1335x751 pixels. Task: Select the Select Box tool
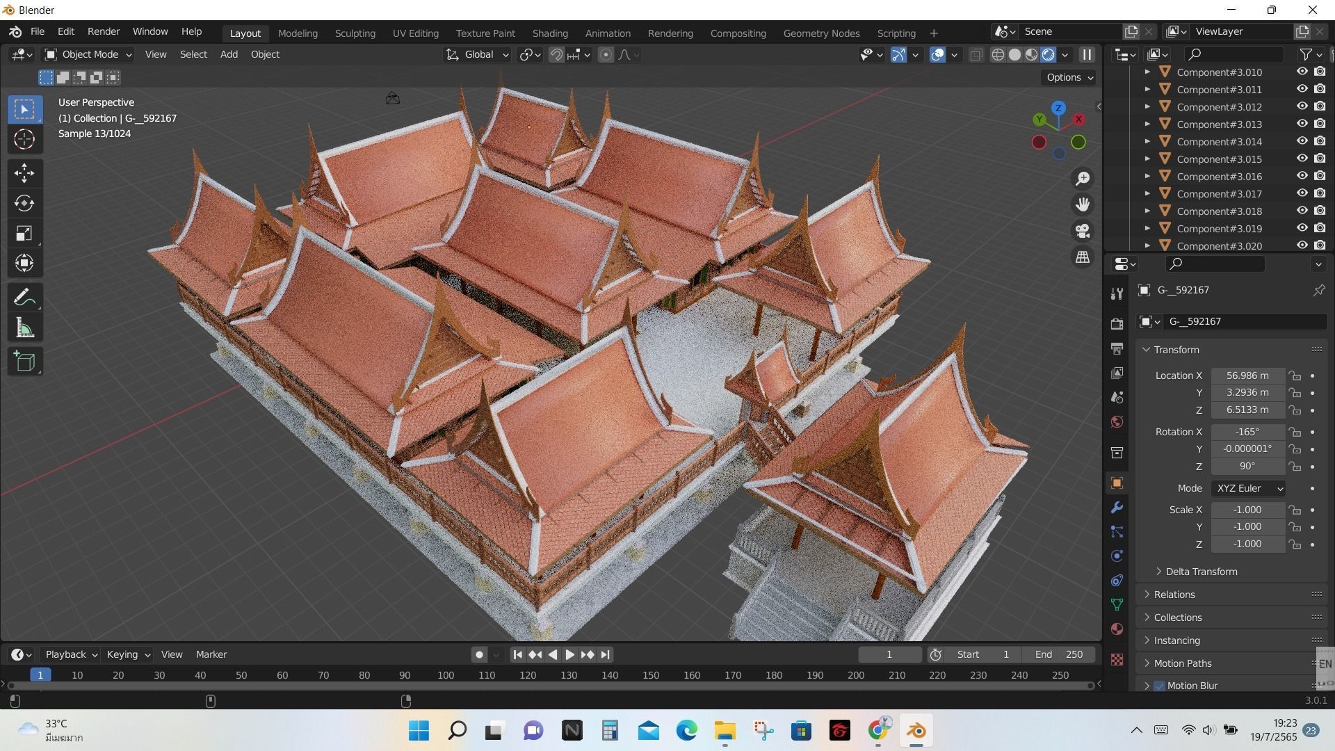click(24, 109)
